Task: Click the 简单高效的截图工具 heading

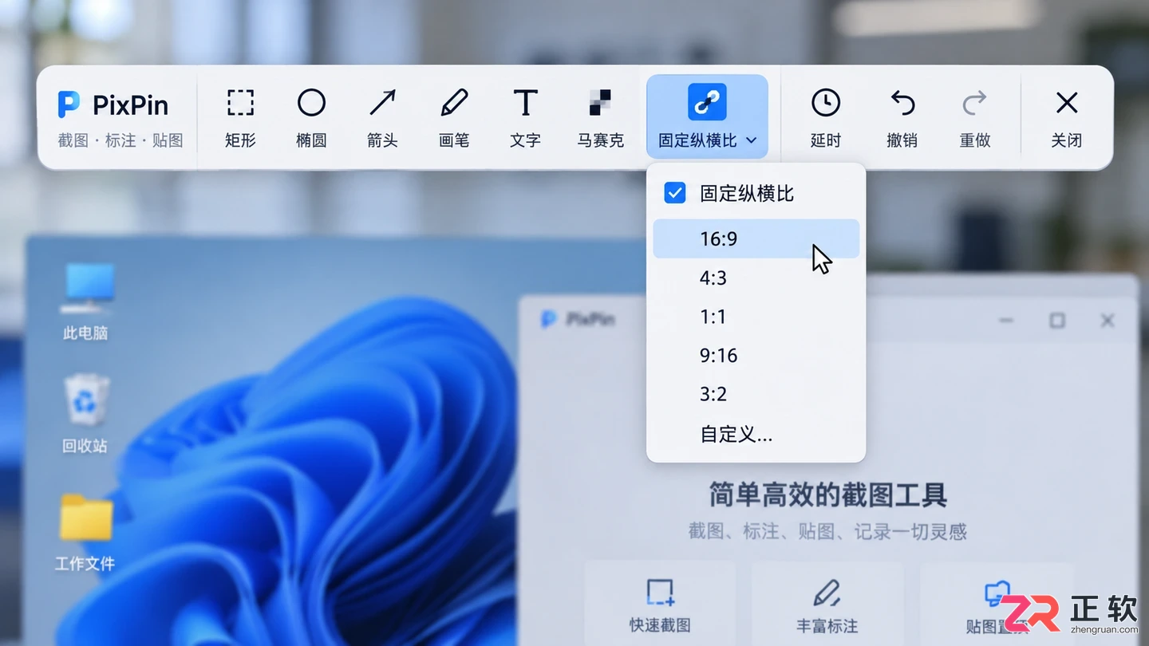Action: pos(827,494)
